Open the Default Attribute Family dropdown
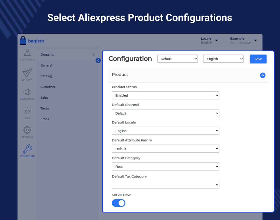Viewport: 280px width, 220px height. 165,149
